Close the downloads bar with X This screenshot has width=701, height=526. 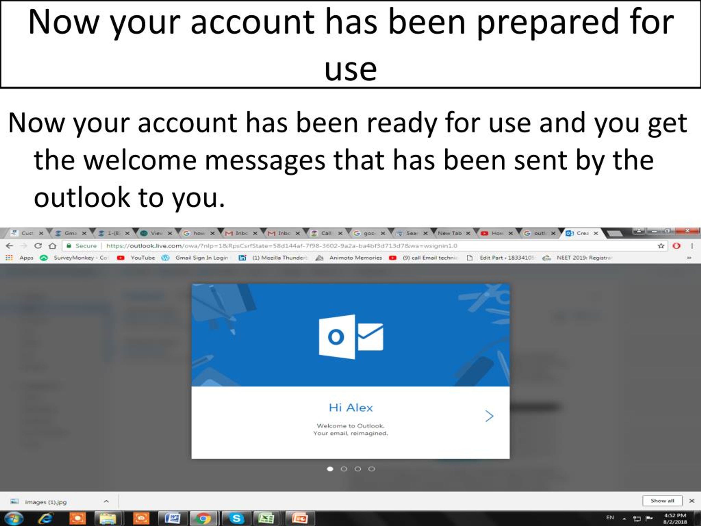point(692,501)
